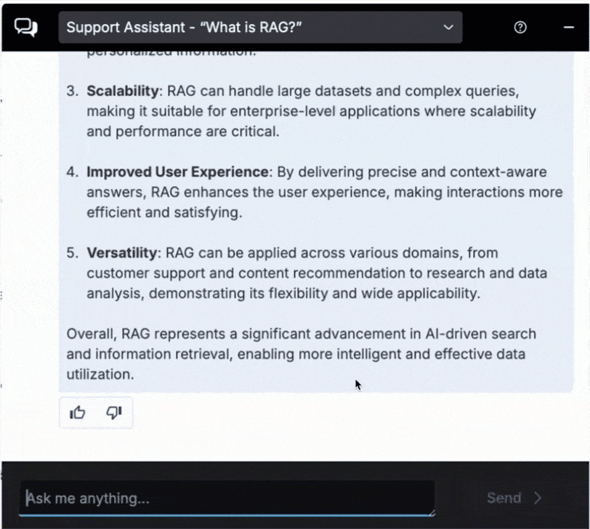
Task: Mark the response with thumbs down
Action: (114, 413)
